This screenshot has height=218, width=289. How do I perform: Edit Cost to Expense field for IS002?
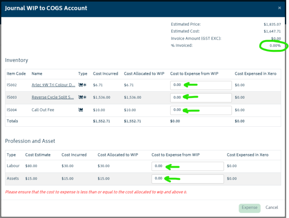click(x=201, y=85)
